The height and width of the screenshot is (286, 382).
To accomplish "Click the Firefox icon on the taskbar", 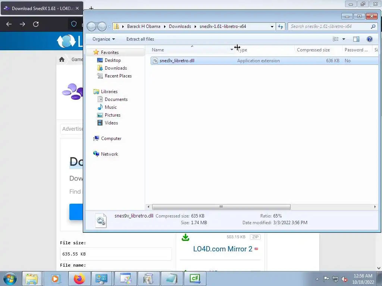I will tap(79, 279).
